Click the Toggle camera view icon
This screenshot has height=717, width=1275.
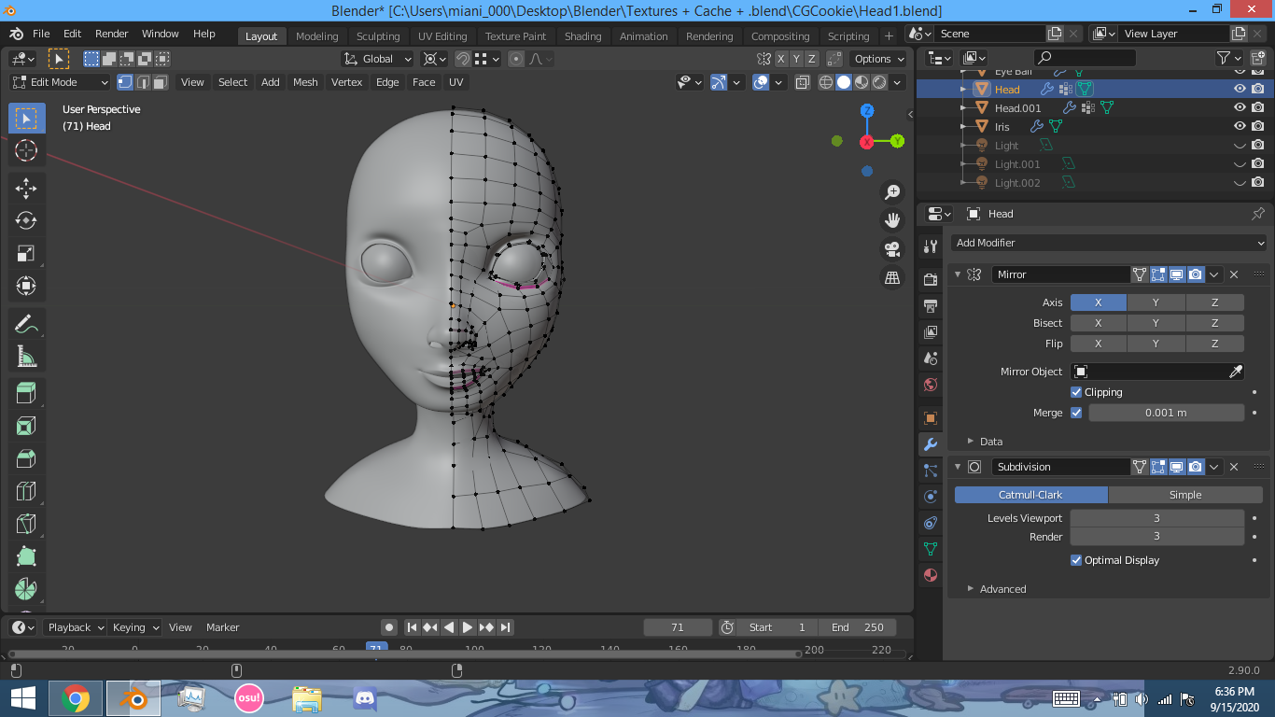(892, 249)
